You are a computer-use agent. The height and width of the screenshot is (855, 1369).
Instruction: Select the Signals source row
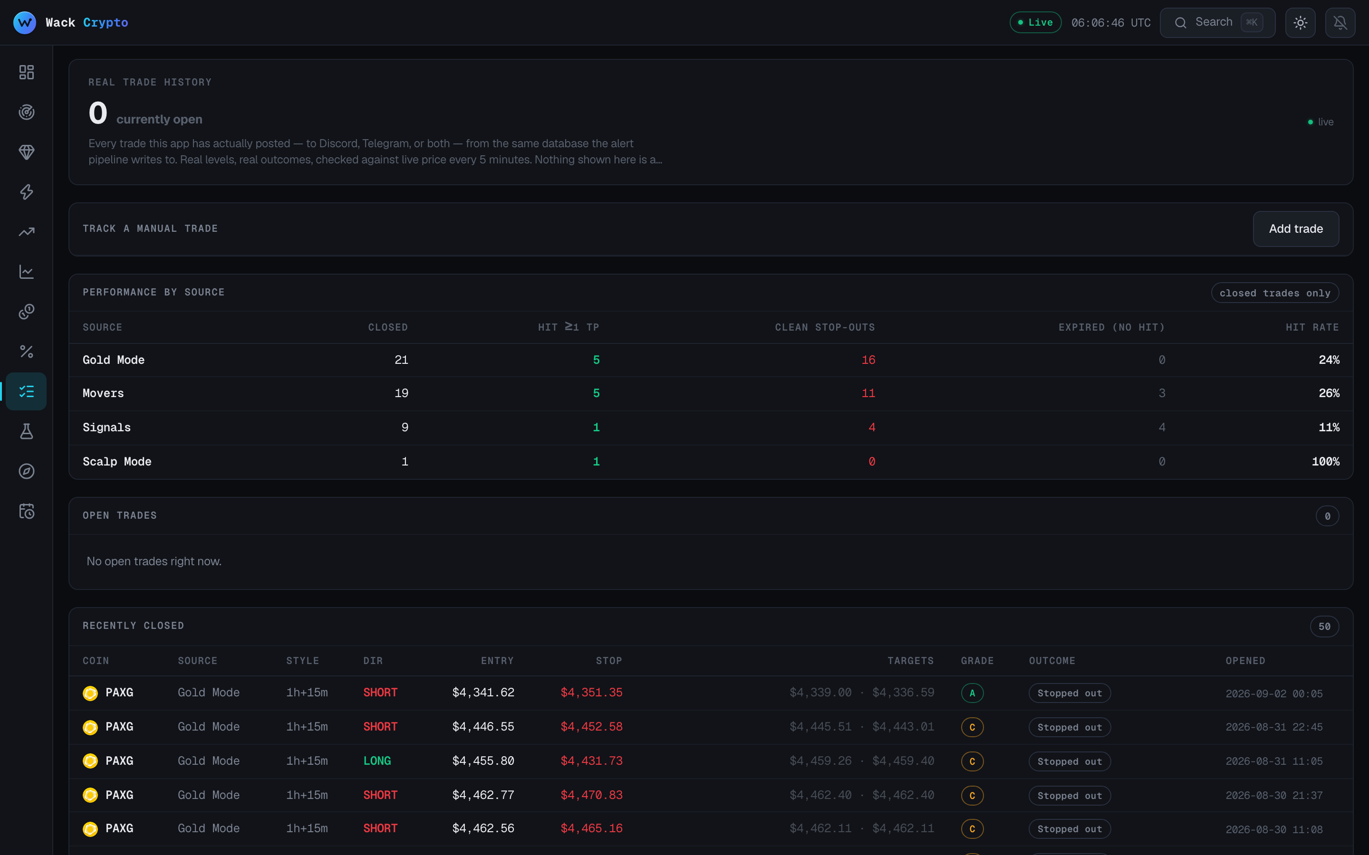tap(711, 427)
